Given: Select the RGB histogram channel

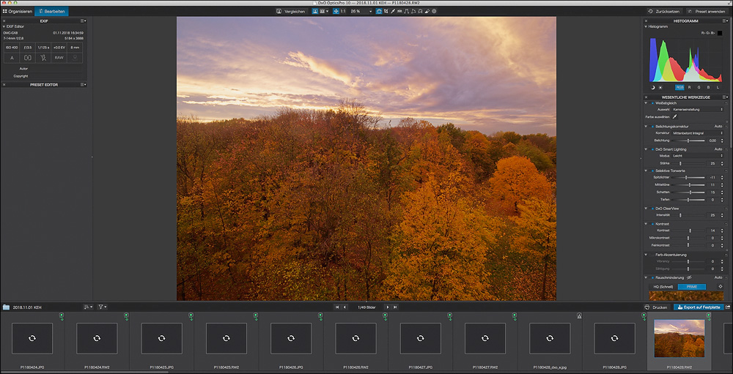Looking at the screenshot, I should 679,87.
